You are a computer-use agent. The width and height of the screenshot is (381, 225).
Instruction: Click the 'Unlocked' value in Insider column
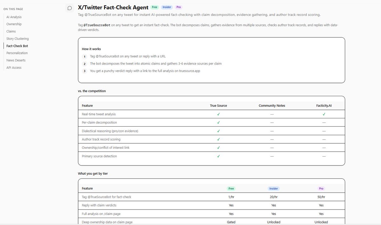tap(274, 222)
